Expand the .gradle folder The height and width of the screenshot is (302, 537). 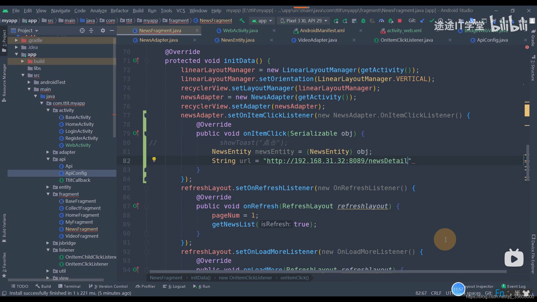[17, 40]
